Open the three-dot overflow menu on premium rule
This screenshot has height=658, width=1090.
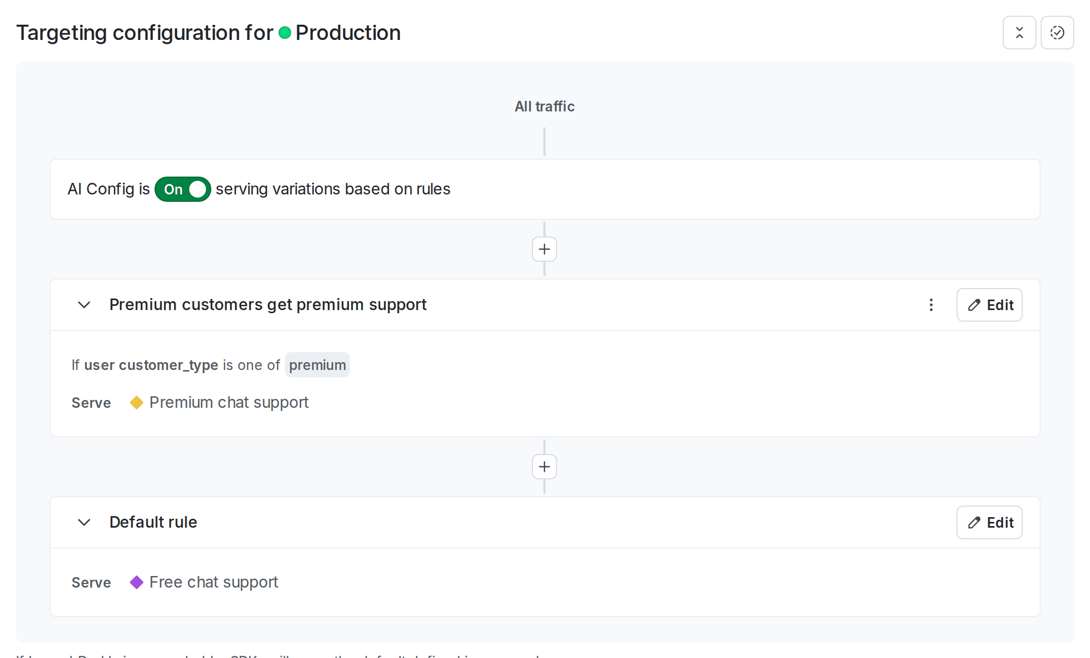931,305
